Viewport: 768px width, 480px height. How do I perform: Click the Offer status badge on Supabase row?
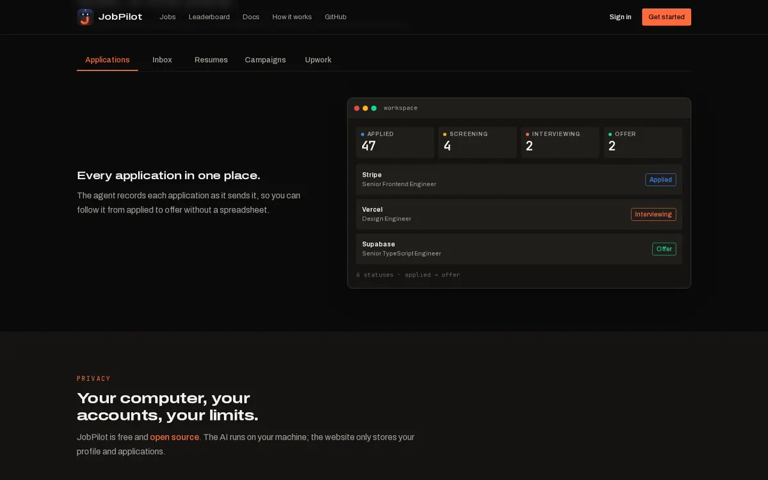click(664, 249)
